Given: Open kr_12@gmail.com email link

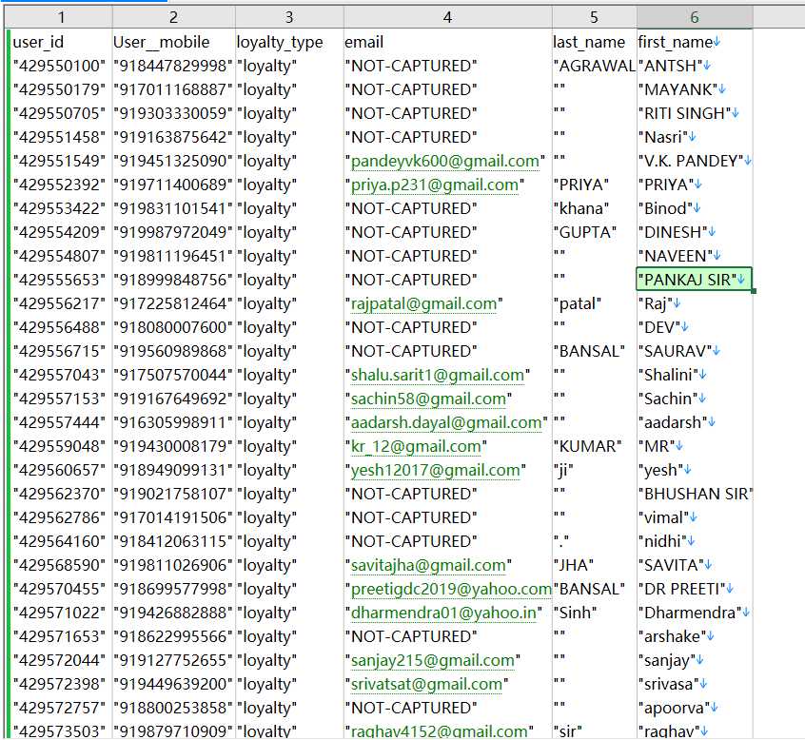Looking at the screenshot, I should click(x=416, y=446).
